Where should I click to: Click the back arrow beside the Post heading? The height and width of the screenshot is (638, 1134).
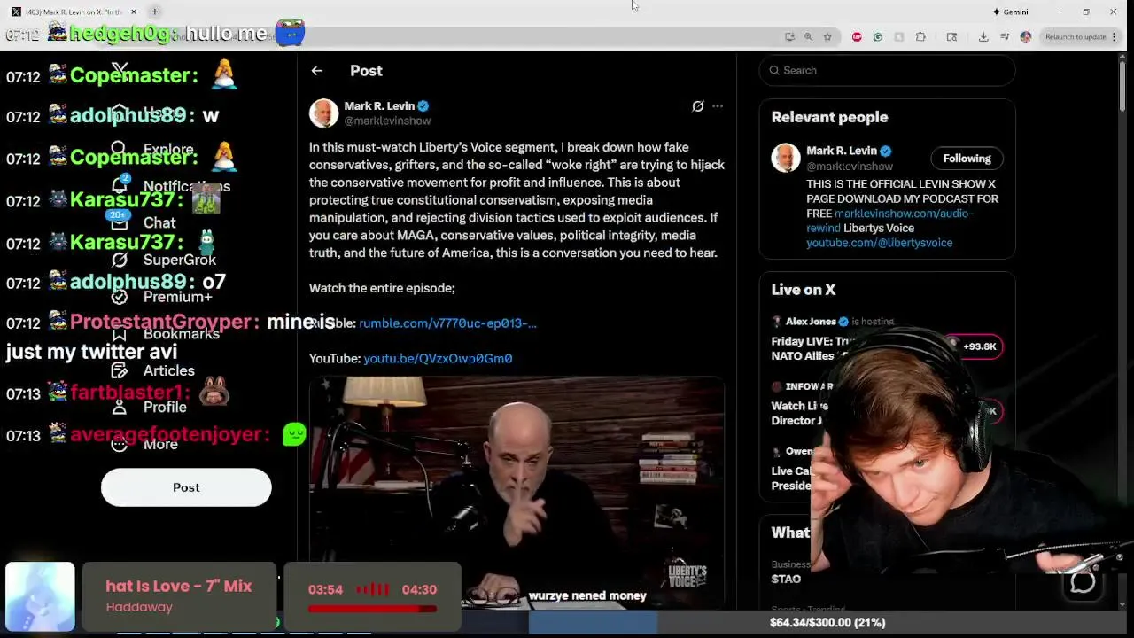(x=316, y=71)
